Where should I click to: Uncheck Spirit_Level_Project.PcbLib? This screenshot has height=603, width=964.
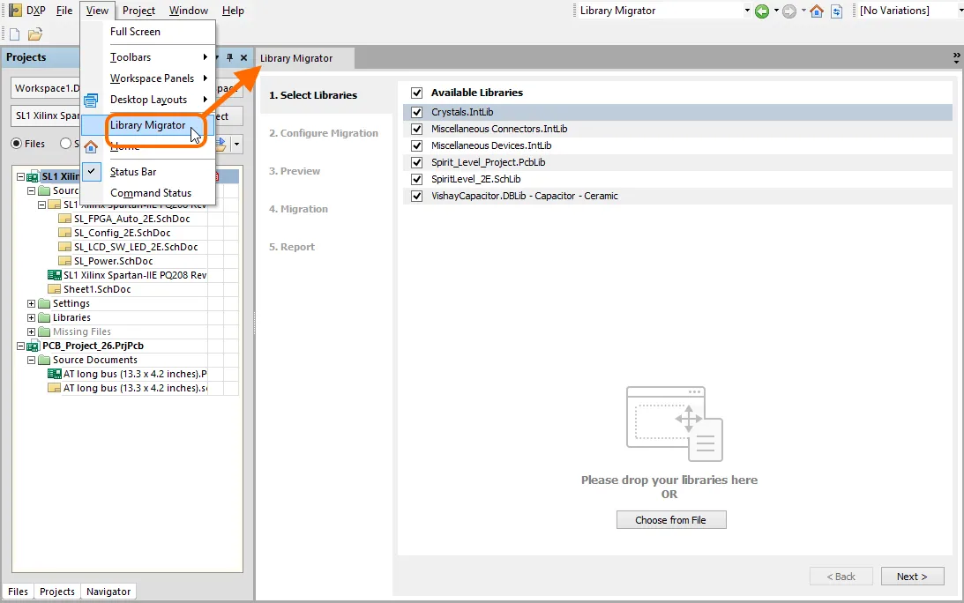(417, 162)
